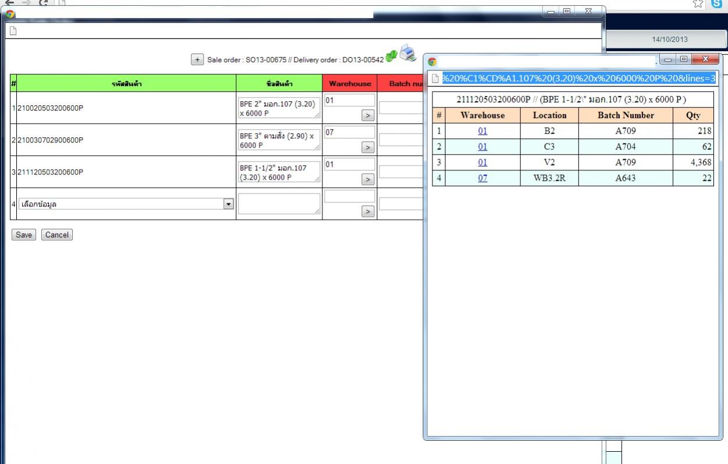Click the Qty column header in the popup

(x=693, y=115)
